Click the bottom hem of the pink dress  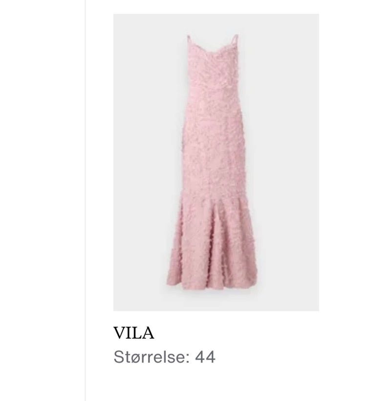pos(212,285)
